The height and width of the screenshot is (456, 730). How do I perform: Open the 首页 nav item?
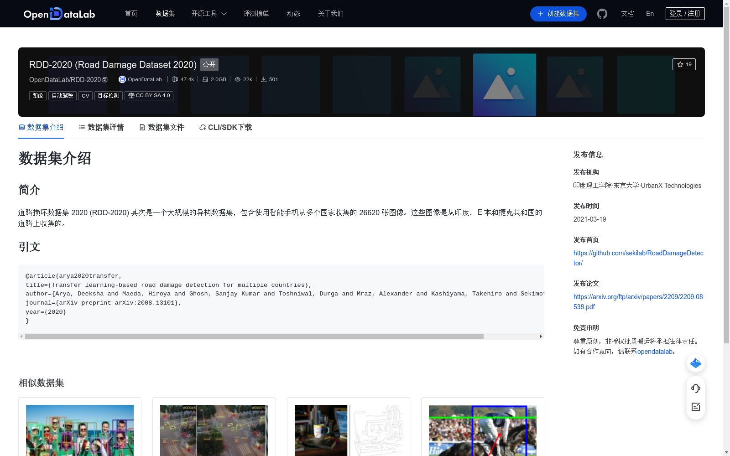click(131, 14)
